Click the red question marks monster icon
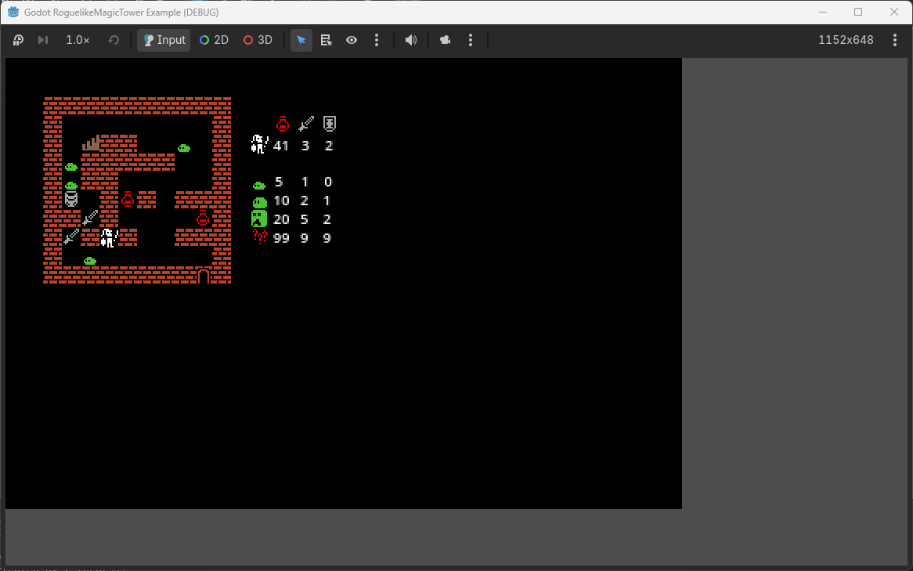This screenshot has height=571, width=913. 259,237
